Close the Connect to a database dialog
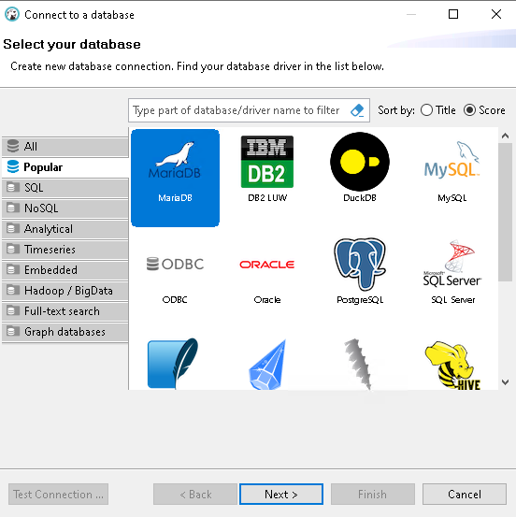Image resolution: width=516 pixels, height=517 pixels. (496, 14)
